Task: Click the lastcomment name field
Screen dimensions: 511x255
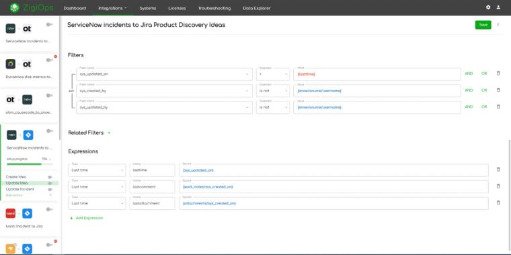Action: pyautogui.click(x=152, y=187)
